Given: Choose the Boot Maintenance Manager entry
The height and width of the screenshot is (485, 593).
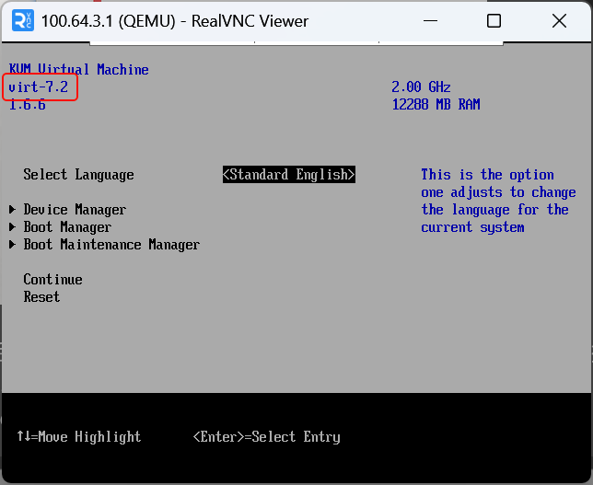Looking at the screenshot, I should [x=111, y=245].
